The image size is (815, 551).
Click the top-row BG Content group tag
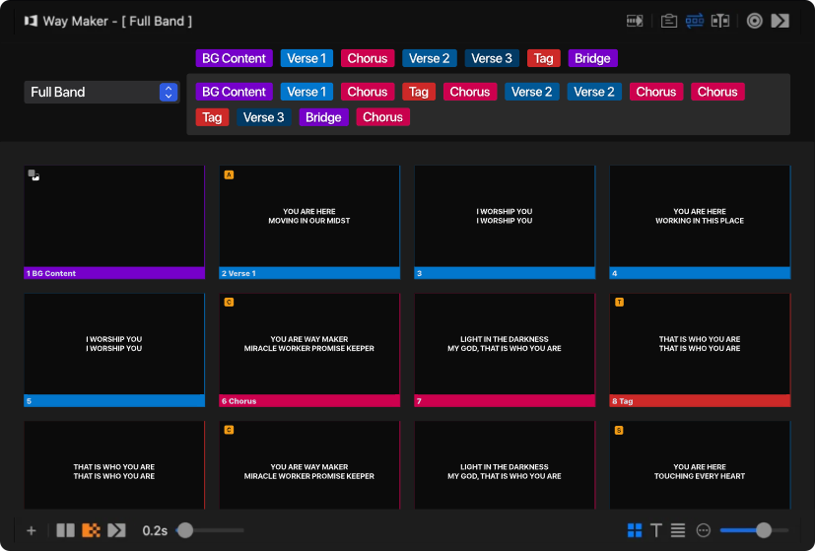234,58
